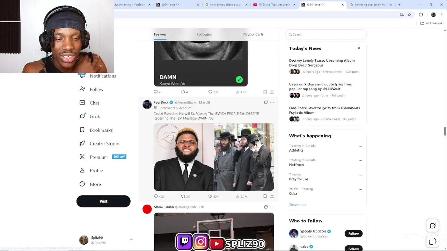Open Grok from the sidebar

pyautogui.click(x=90, y=116)
